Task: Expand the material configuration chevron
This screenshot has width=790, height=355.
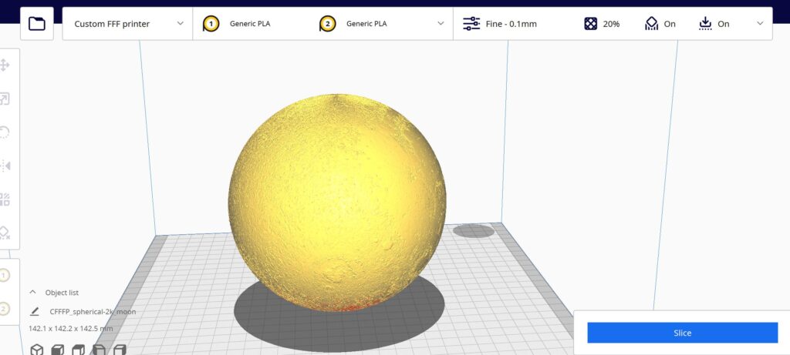Action: coord(441,24)
